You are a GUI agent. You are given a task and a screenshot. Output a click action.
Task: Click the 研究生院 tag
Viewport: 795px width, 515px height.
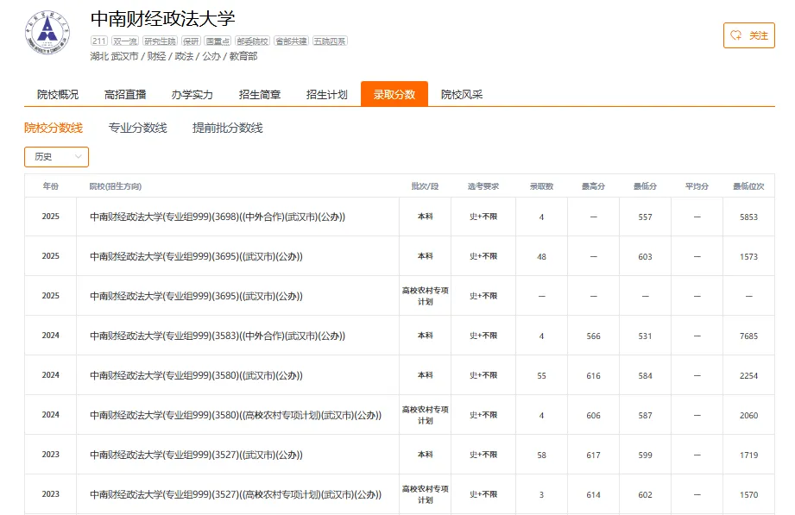pyautogui.click(x=160, y=41)
